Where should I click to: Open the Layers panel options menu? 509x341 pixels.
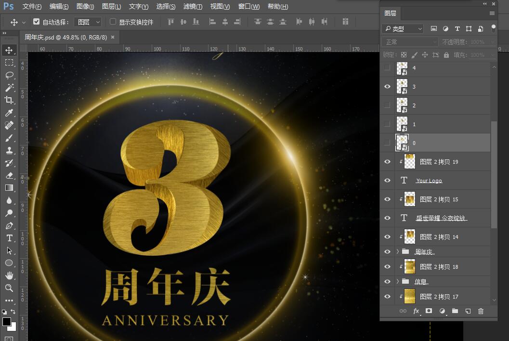[492, 13]
